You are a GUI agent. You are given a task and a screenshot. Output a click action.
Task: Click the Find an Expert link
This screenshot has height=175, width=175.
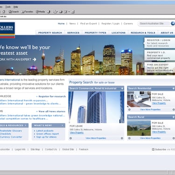click(x=89, y=24)
